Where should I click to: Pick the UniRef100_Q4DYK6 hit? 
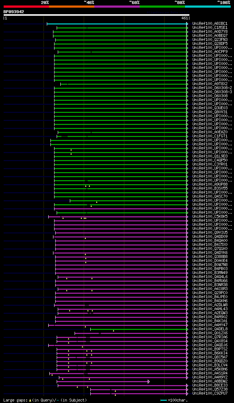click(210, 253)
